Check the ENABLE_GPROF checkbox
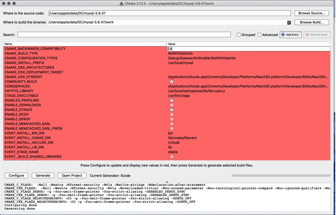The image size is (336, 215). pyautogui.click(x=172, y=119)
